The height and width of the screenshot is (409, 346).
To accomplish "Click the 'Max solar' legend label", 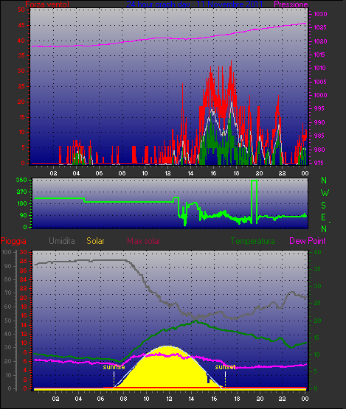I will [144, 241].
